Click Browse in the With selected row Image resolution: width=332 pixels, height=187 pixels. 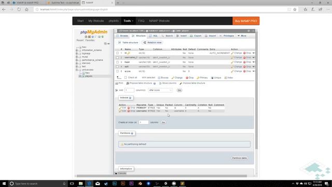click(x=163, y=78)
